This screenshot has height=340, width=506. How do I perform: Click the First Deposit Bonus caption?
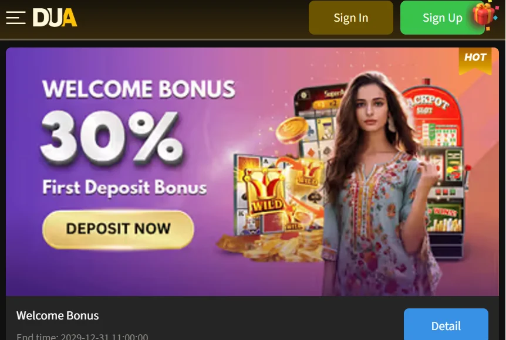tap(124, 187)
